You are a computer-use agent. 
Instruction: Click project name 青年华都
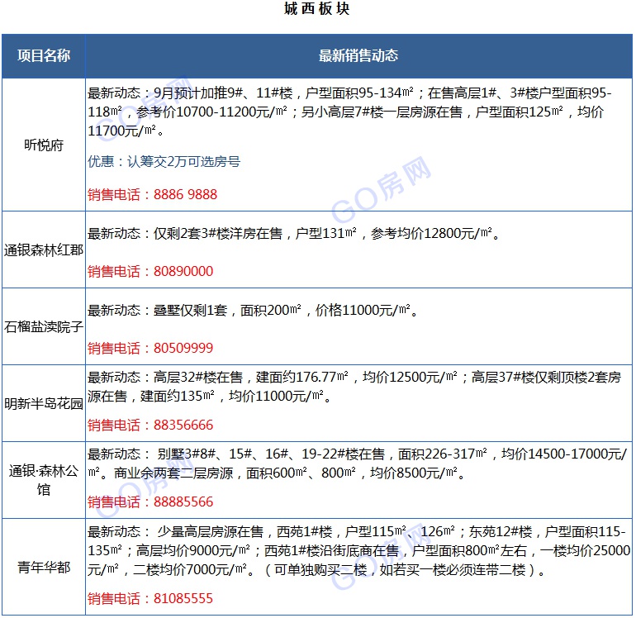[x=44, y=567]
